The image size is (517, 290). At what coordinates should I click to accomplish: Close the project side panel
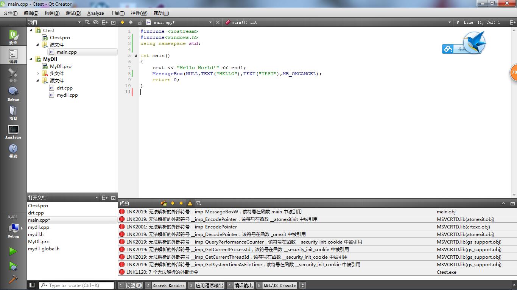(x=113, y=22)
